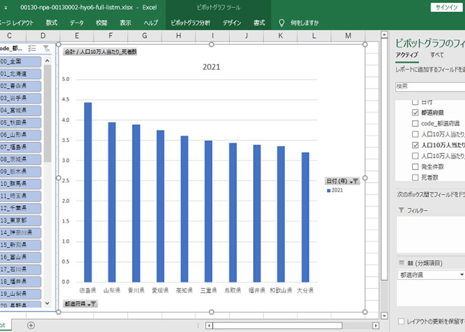Select the 08_茨城県 slicer item
The width and height of the screenshot is (465, 332).
[20, 159]
